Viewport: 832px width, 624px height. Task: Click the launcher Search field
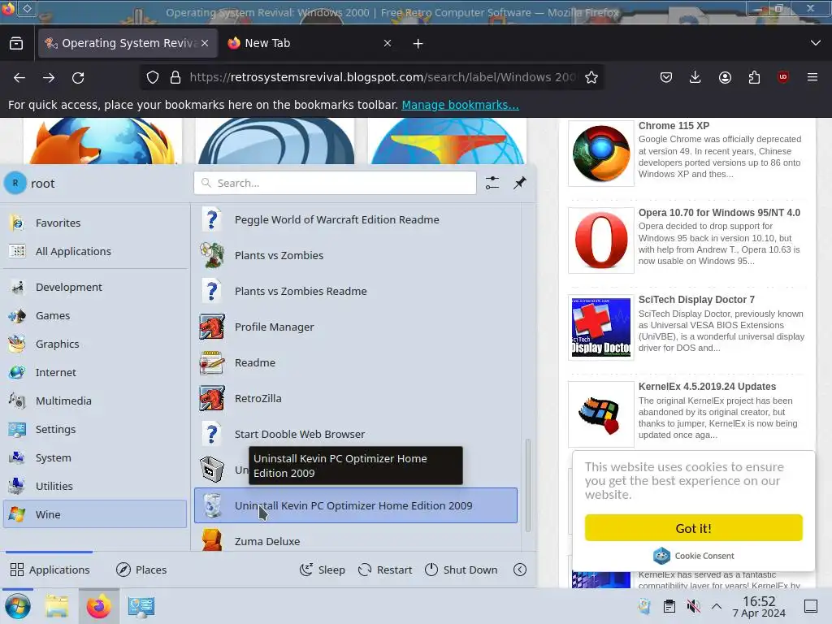pyautogui.click(x=335, y=183)
